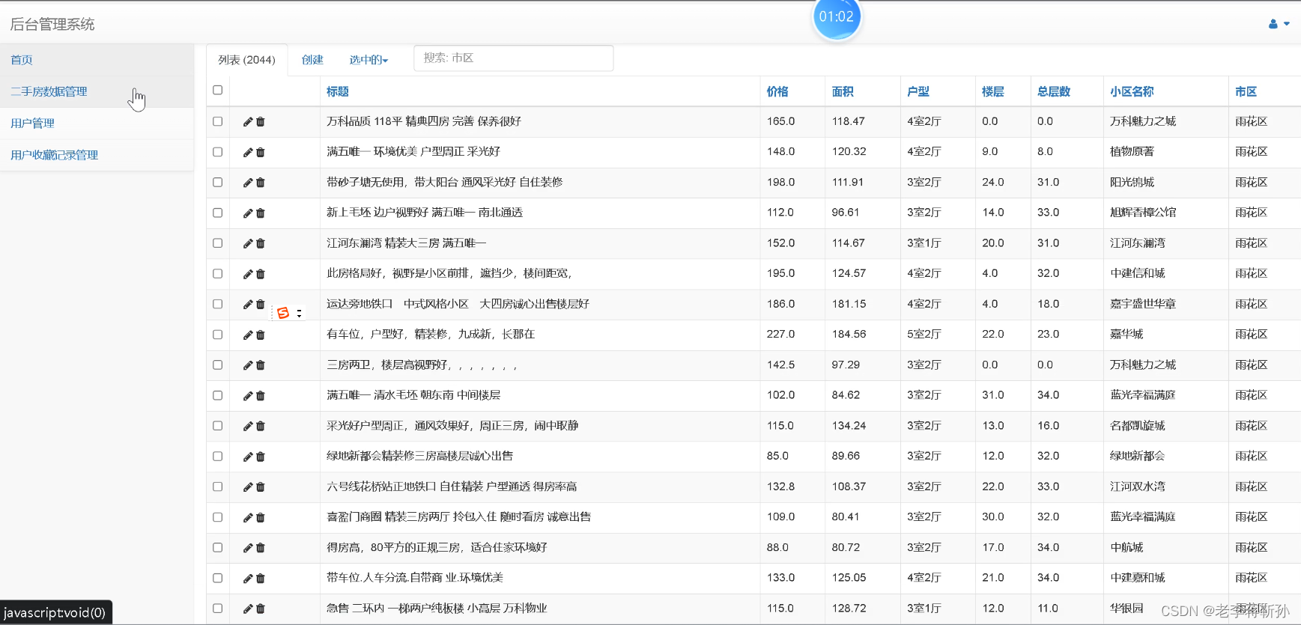
Task: Delete the 六号线花桥站 listing row
Action: pos(261,487)
